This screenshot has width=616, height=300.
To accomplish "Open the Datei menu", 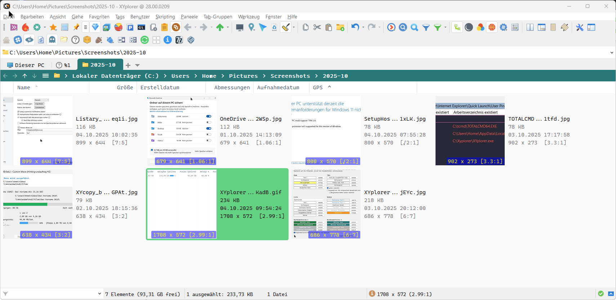I will pyautogui.click(x=9, y=17).
